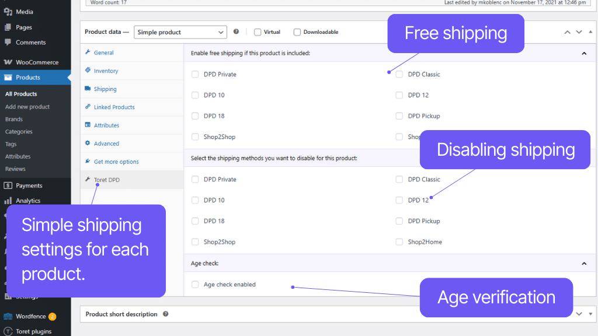Toggle Product short description panel triangle
Viewport: 598px width, 336px height.
[590, 314]
